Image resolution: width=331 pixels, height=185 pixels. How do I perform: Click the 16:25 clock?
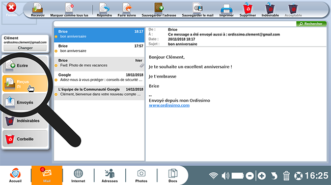click(x=316, y=176)
